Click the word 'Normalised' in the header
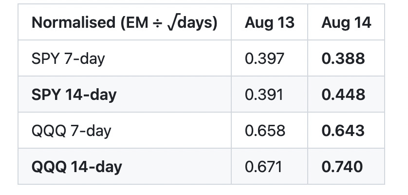408x195 pixels. click(x=74, y=22)
